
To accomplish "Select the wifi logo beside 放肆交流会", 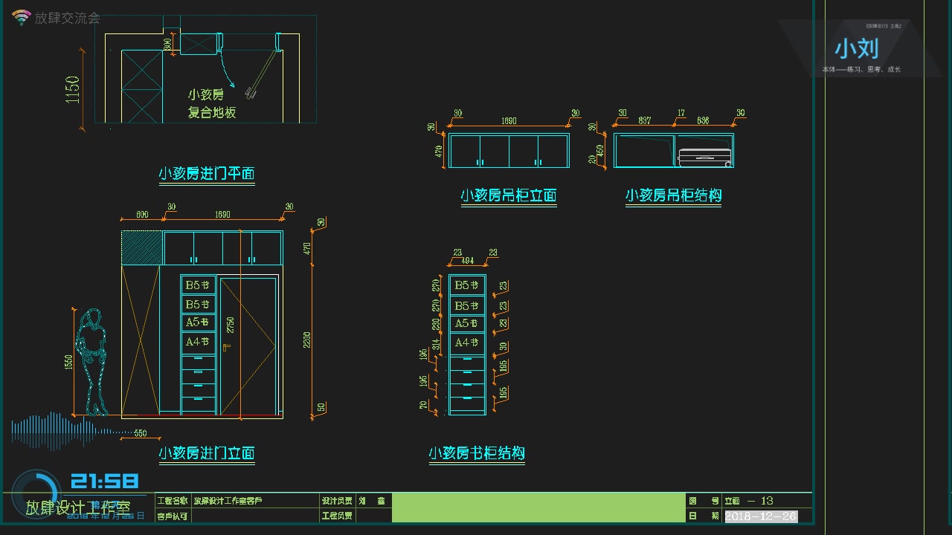I will (22, 18).
